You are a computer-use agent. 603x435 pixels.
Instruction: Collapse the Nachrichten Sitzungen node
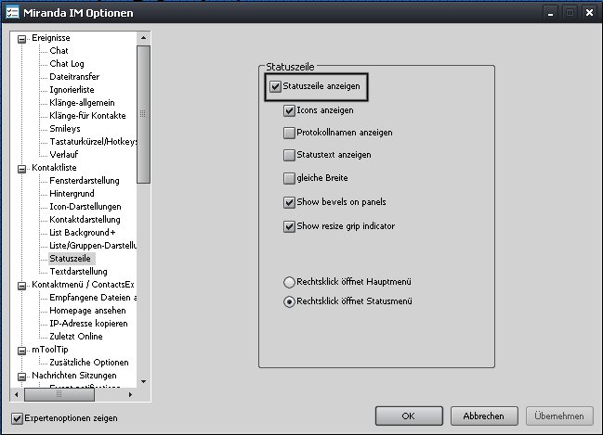(22, 377)
